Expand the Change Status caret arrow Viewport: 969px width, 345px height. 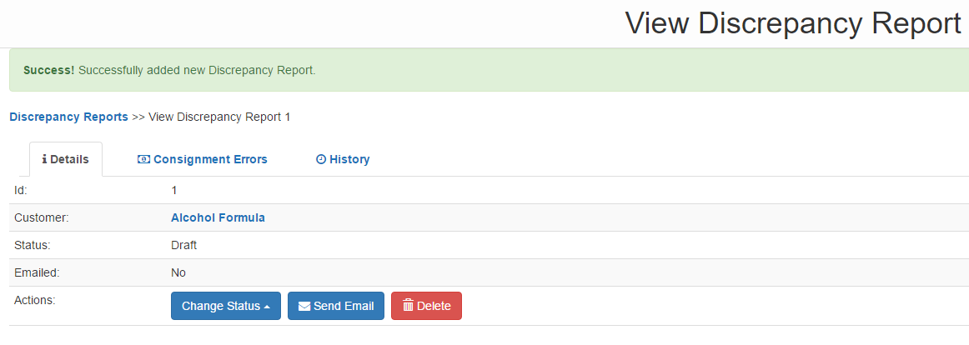(267, 307)
